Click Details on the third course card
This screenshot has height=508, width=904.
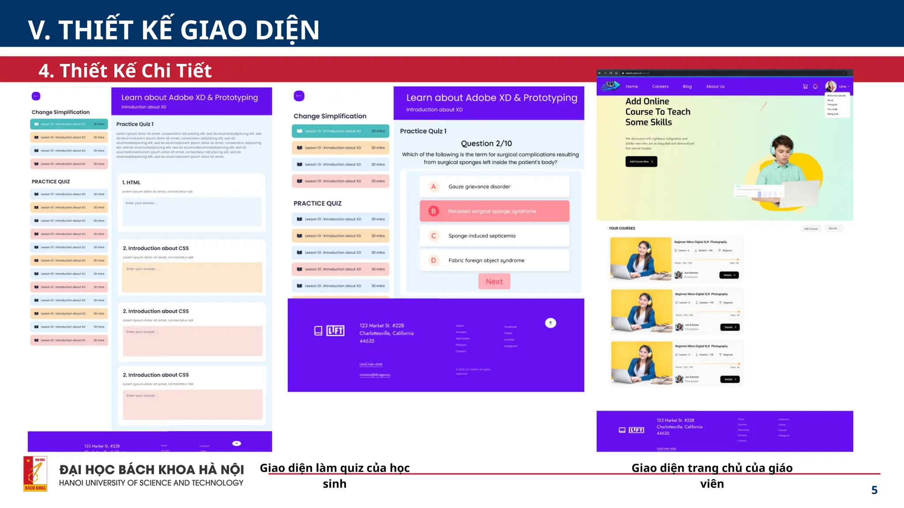point(730,379)
